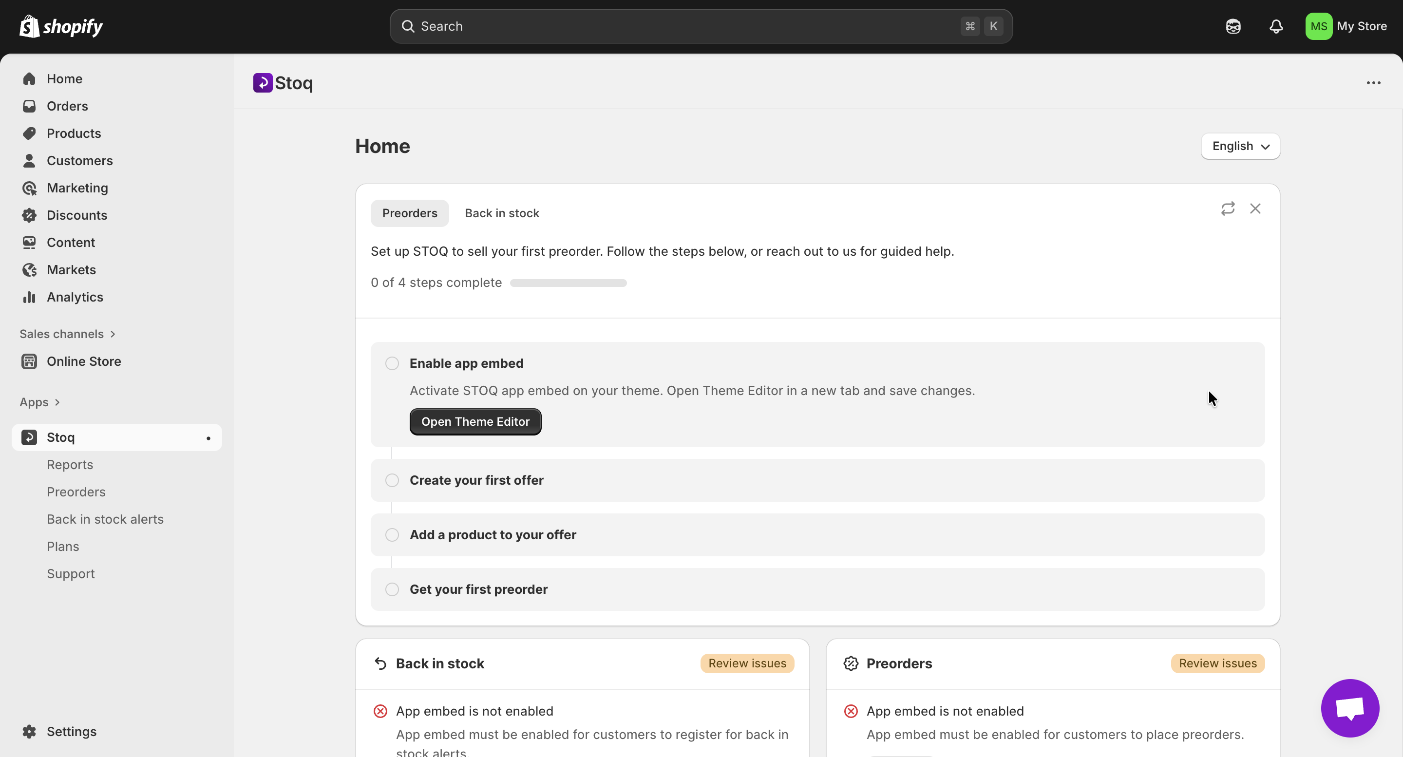Click Review issues badge on Preorders card
The height and width of the screenshot is (757, 1403).
pos(1217,663)
